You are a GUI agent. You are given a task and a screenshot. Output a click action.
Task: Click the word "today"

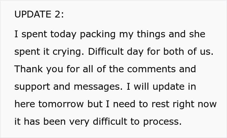[x=63, y=35]
